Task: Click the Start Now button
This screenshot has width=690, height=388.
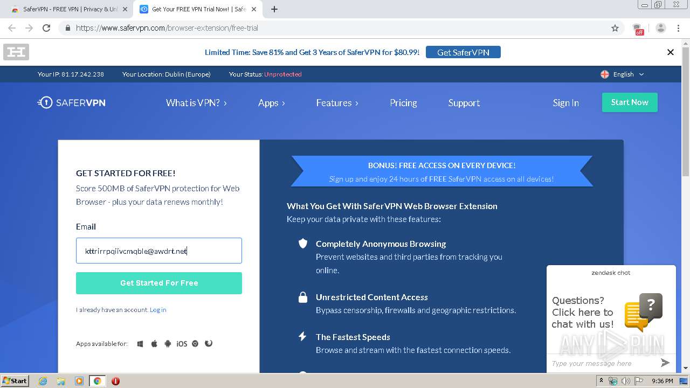Action: (x=630, y=102)
